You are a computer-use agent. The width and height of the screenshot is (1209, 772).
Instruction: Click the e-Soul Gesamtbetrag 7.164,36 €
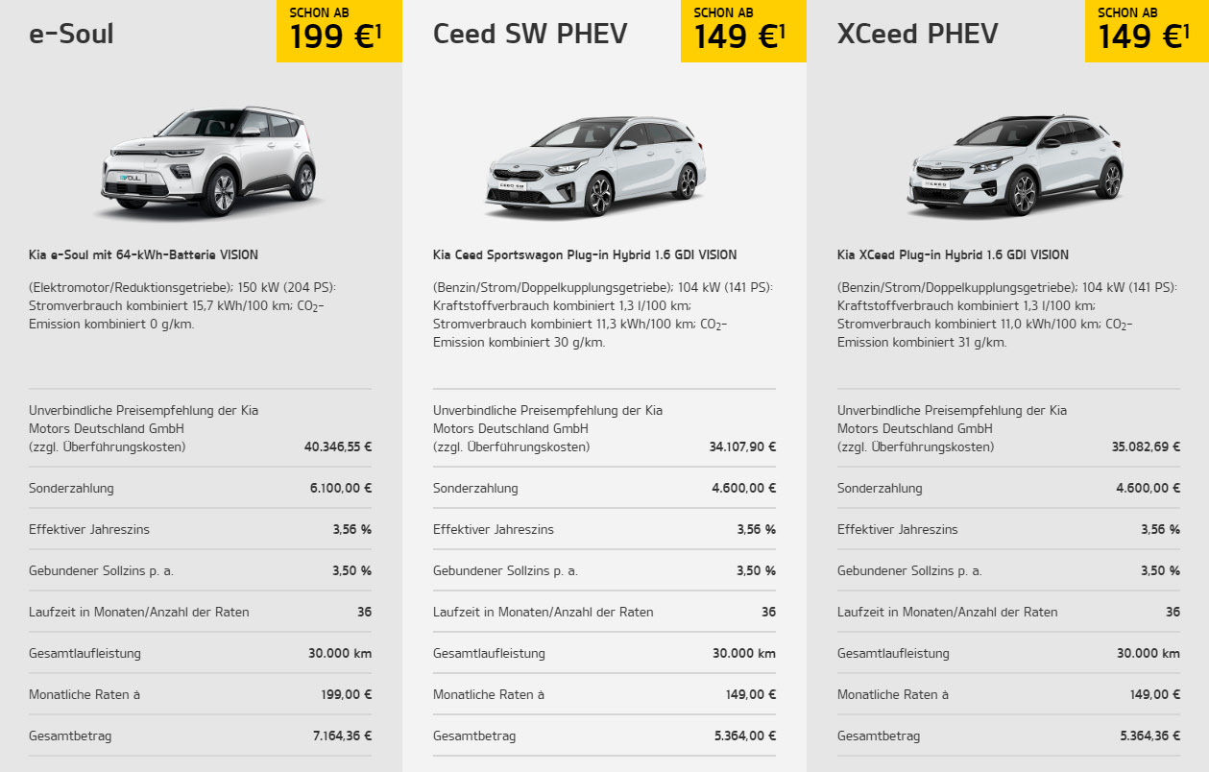click(342, 736)
